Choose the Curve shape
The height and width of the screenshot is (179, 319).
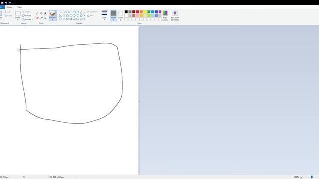pos(64,12)
